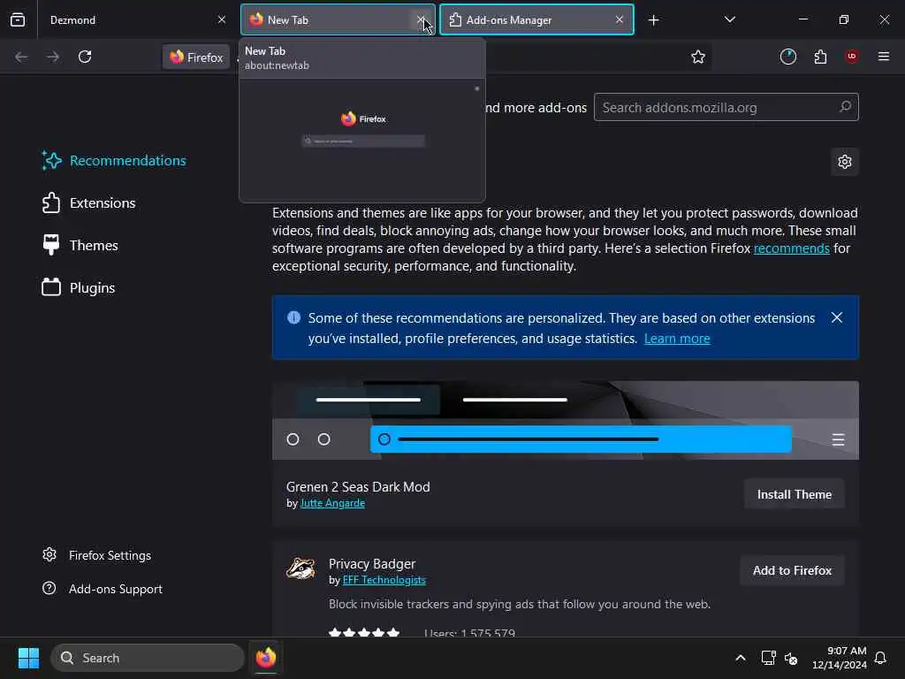Screen dimensions: 905x679
Task: Open a new tab with plus button
Action: point(653,20)
